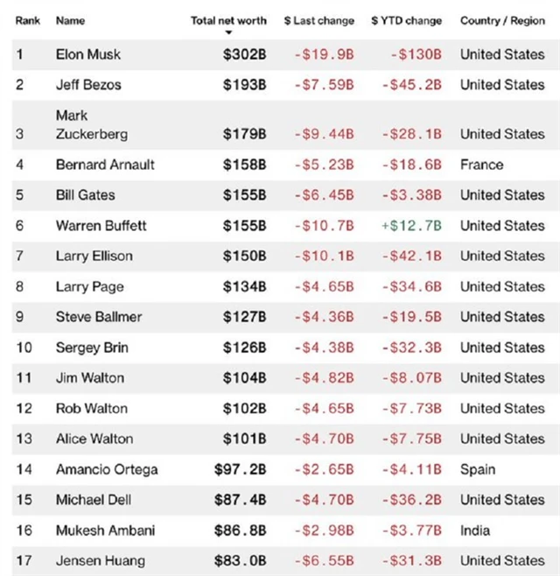Sort table by Name column header
Screen dimensions: 560x576
point(69,20)
